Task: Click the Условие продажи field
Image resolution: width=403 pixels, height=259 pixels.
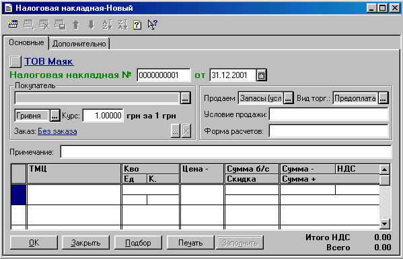Action: click(328, 114)
